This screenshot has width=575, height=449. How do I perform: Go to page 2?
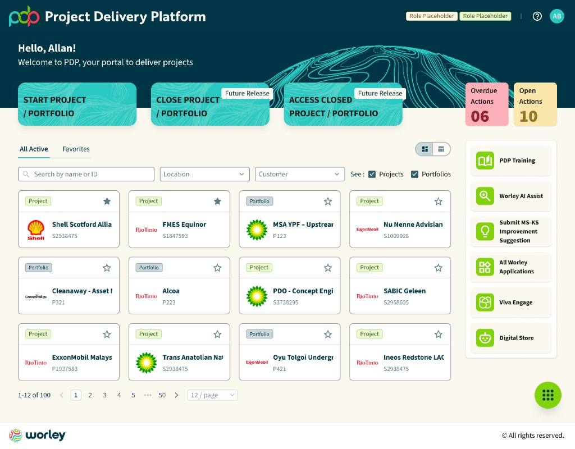point(90,395)
